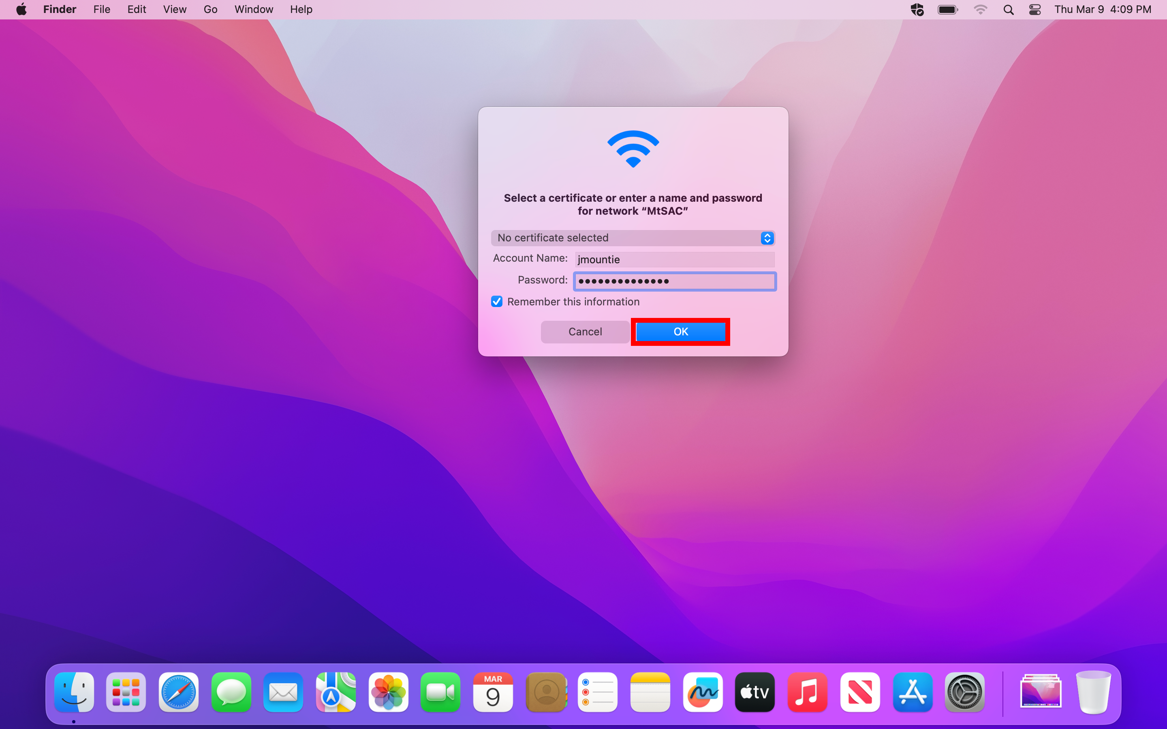Check the Remember this information option
The width and height of the screenshot is (1167, 729).
pyautogui.click(x=496, y=301)
